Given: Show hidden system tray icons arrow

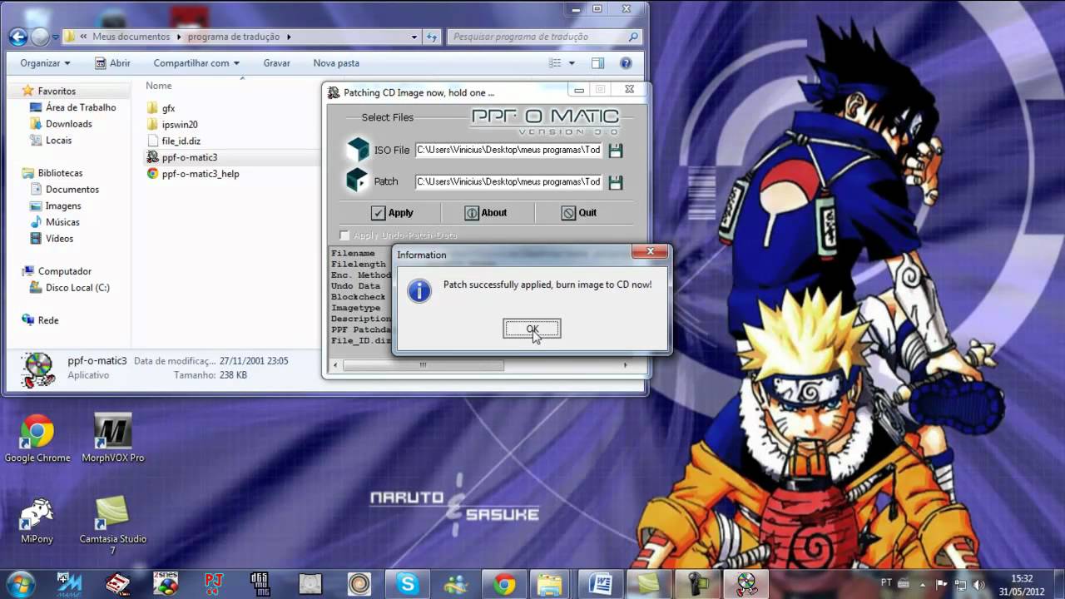Looking at the screenshot, I should [924, 585].
